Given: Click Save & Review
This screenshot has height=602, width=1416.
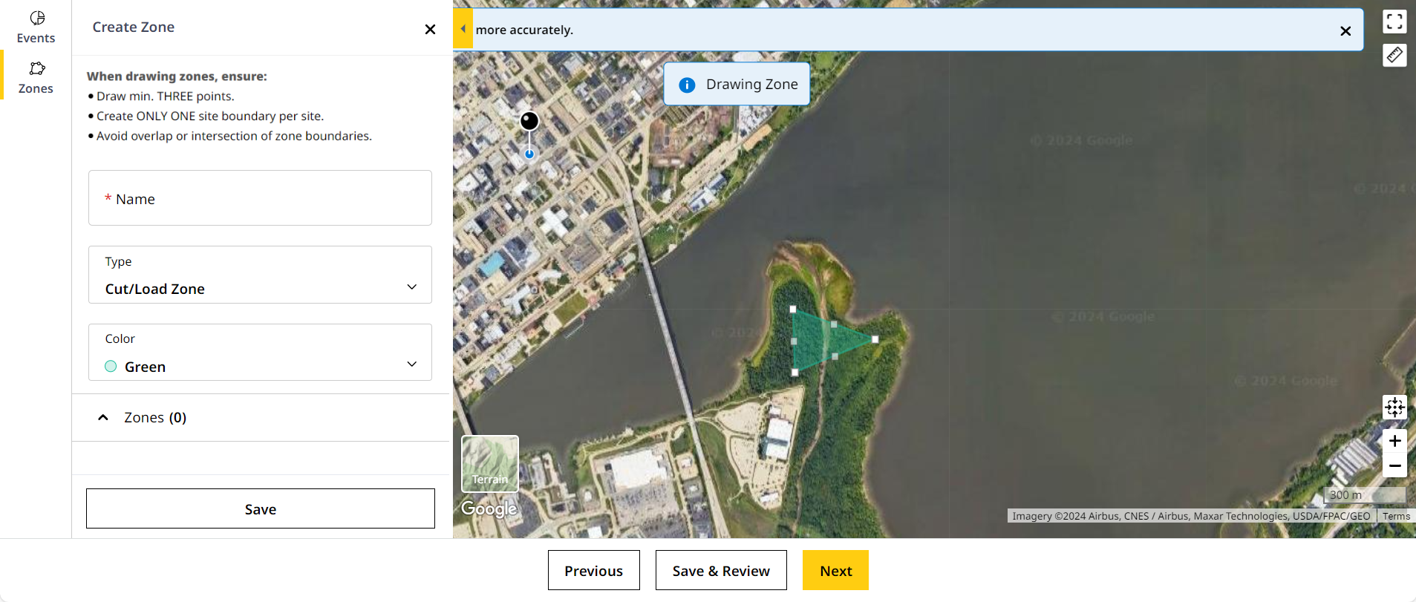Looking at the screenshot, I should tap(720, 570).
